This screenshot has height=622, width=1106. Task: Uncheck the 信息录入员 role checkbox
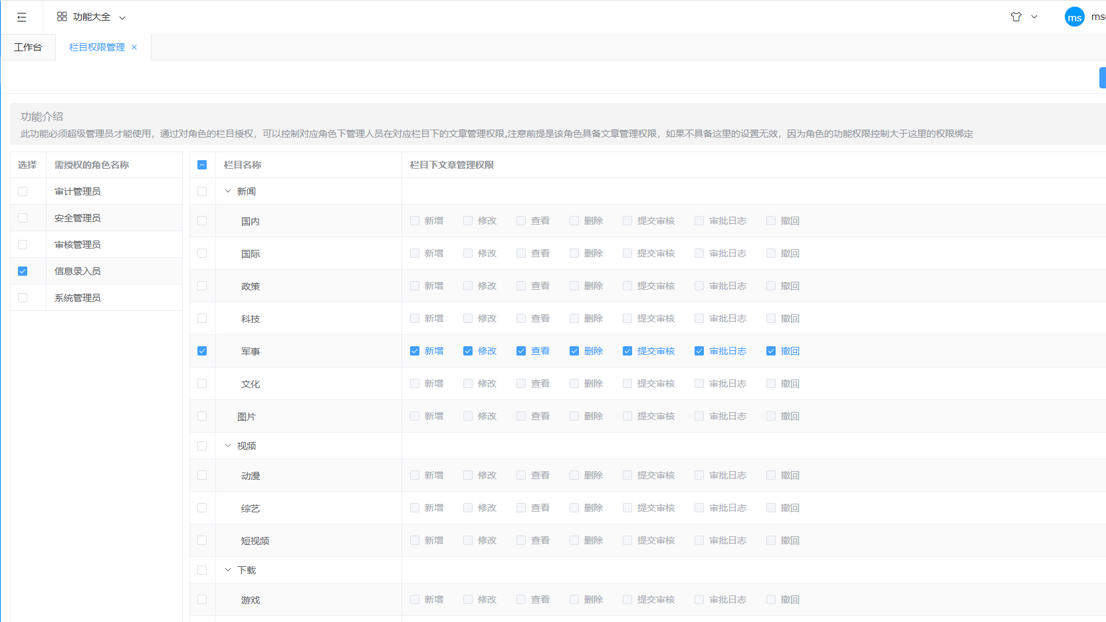(23, 271)
